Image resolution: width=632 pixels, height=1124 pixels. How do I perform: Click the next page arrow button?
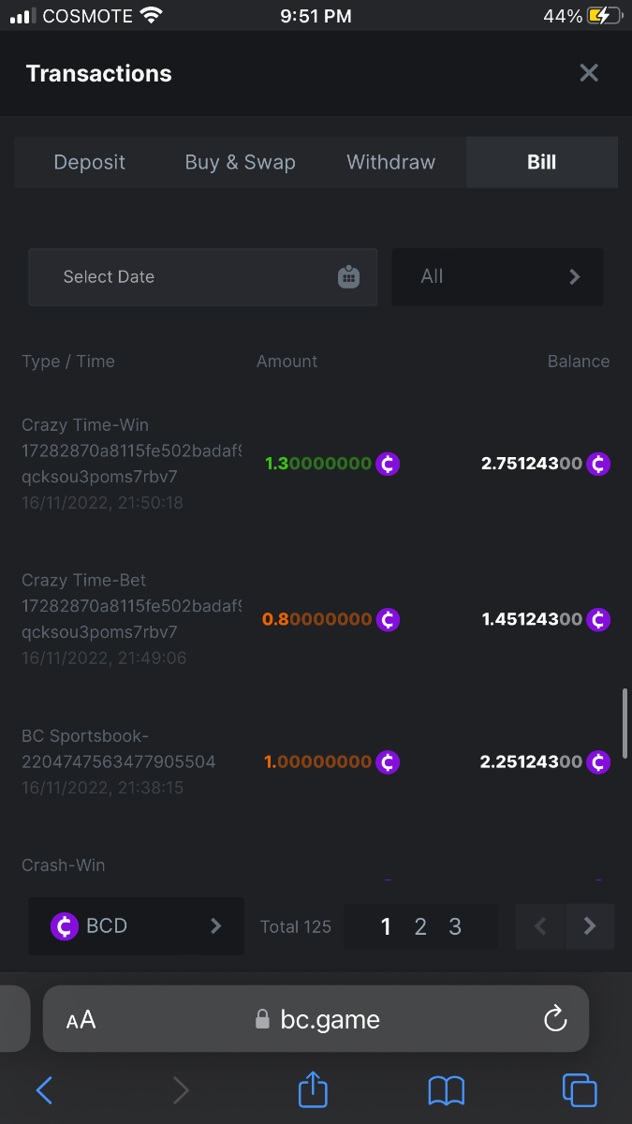[590, 926]
